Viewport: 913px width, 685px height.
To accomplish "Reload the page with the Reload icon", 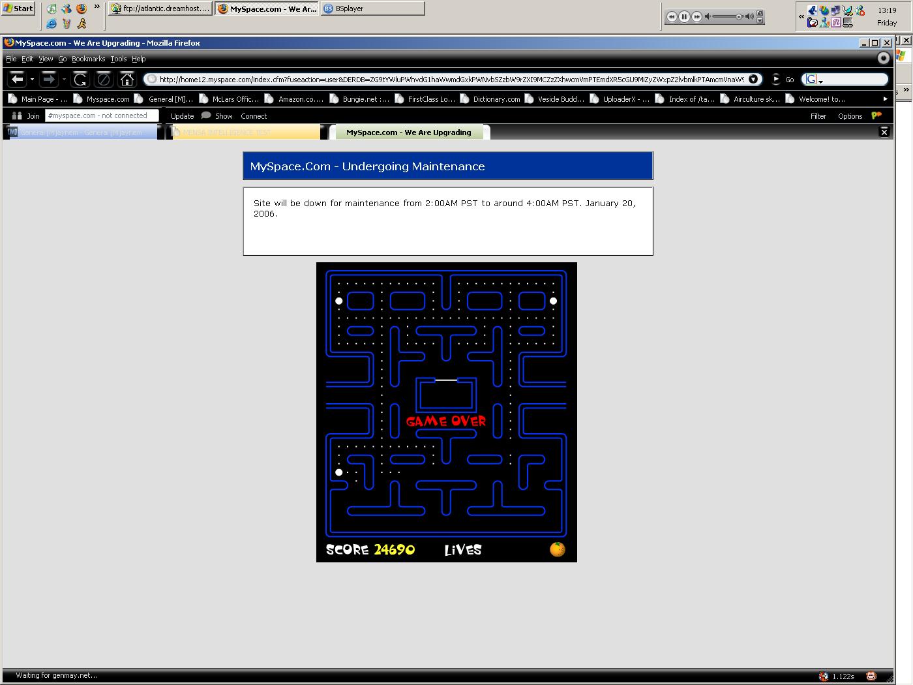I will [x=80, y=80].
